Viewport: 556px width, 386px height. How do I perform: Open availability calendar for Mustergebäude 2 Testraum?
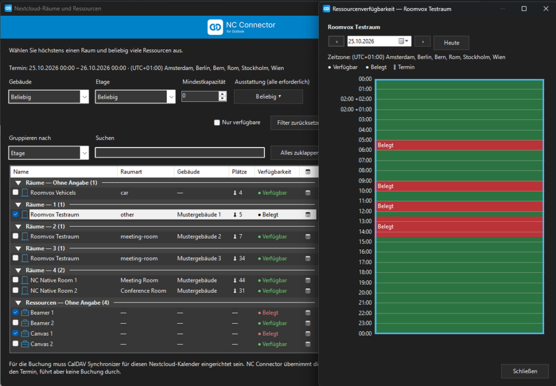click(308, 236)
